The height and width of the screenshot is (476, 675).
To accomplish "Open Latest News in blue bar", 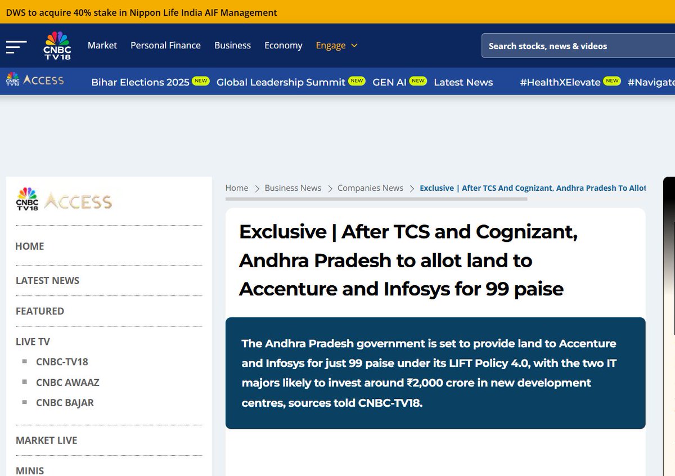I will 463,82.
